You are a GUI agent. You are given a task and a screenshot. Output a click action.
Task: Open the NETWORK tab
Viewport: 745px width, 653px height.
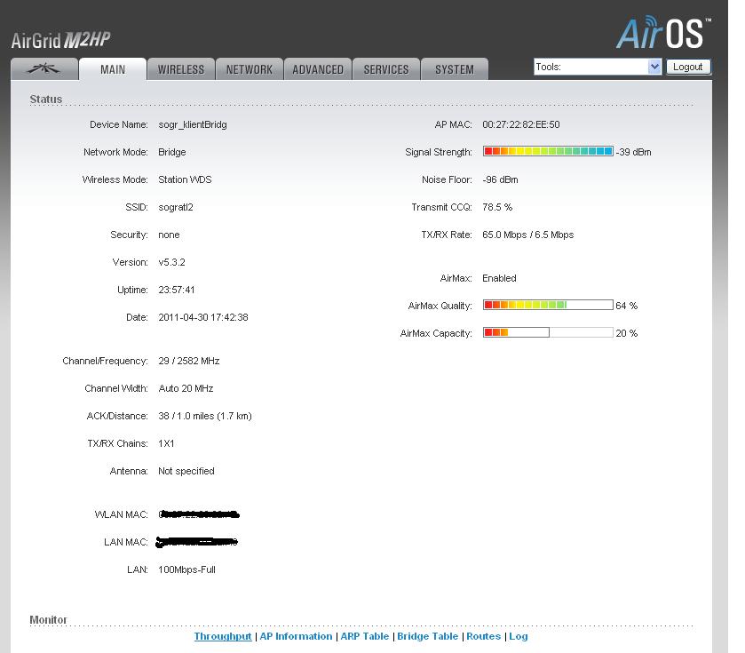pos(250,69)
